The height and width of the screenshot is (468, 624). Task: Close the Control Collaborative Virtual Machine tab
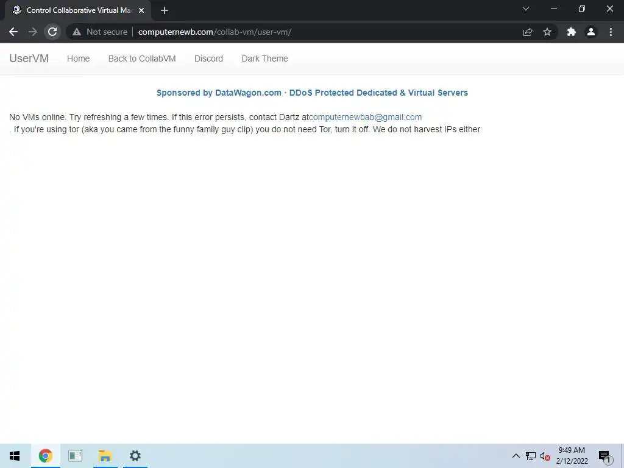click(141, 10)
